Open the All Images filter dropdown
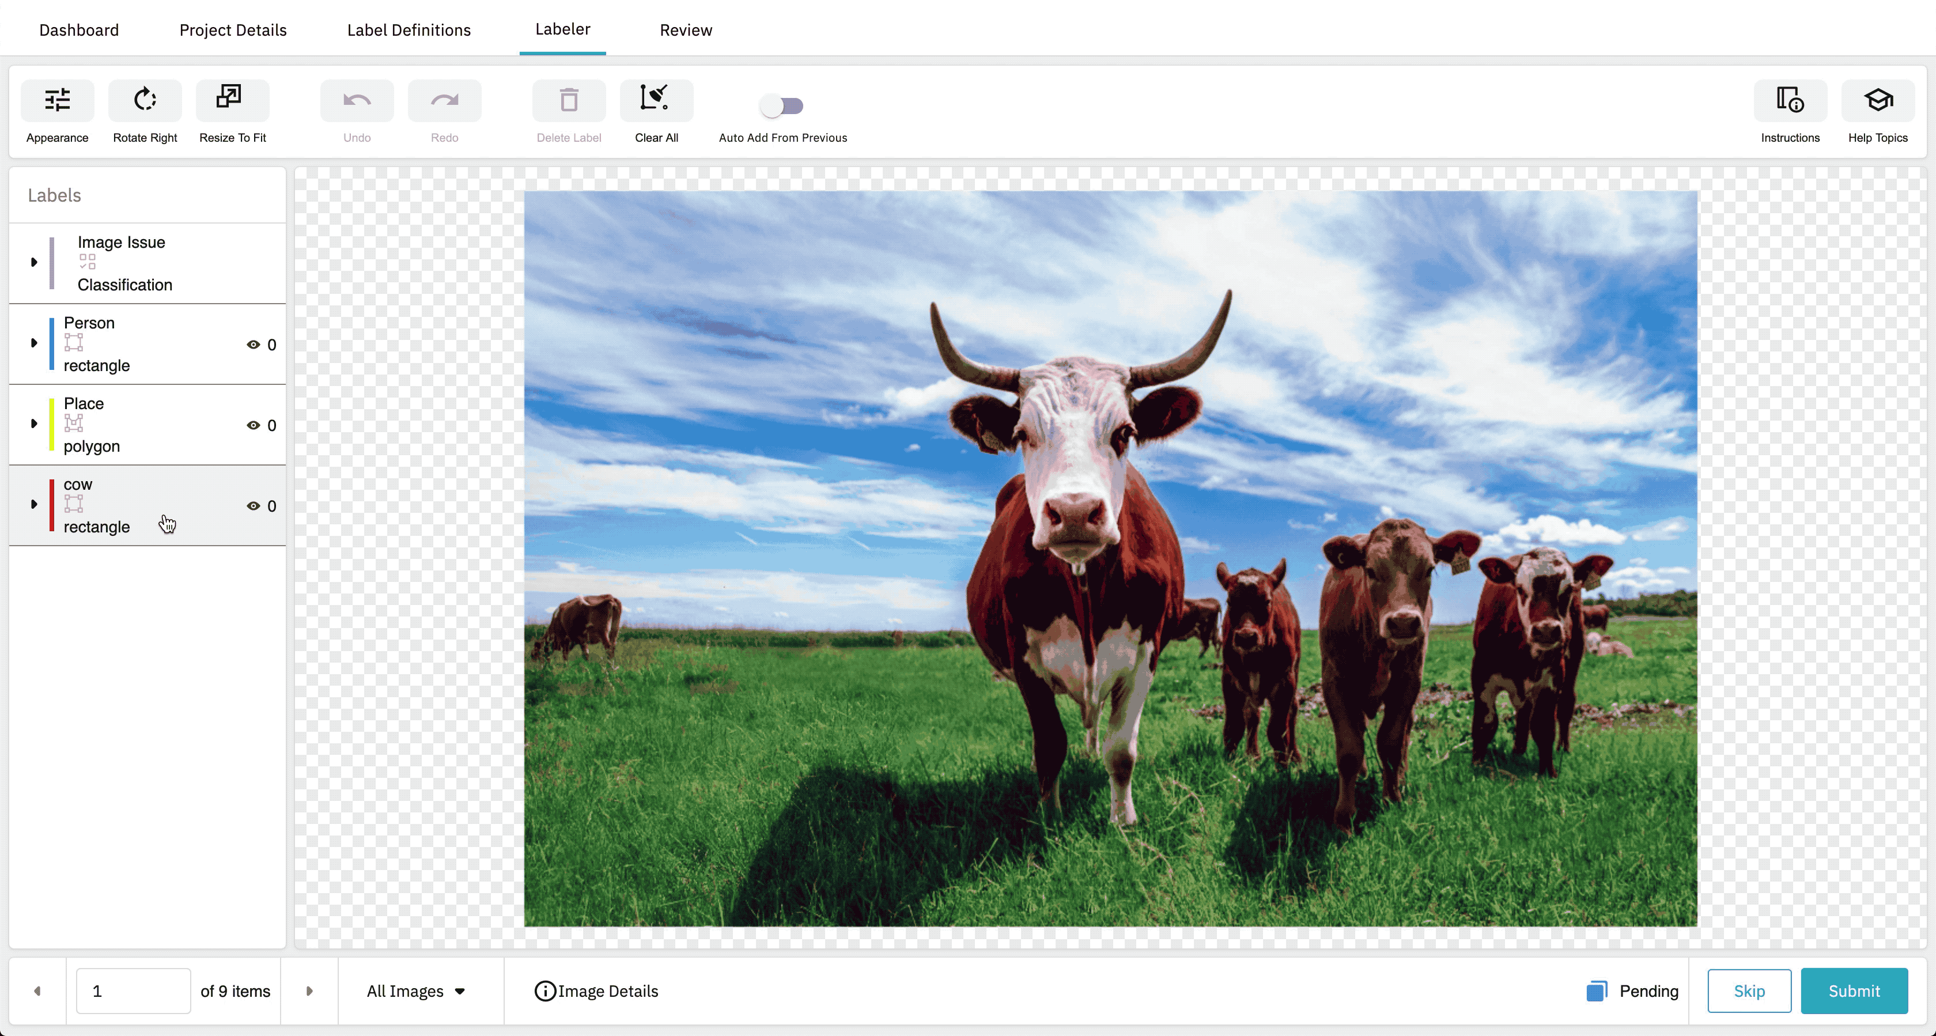Viewport: 1936px width, 1036px height. click(417, 992)
